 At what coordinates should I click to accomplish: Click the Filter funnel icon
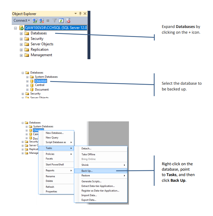click(x=55, y=20)
